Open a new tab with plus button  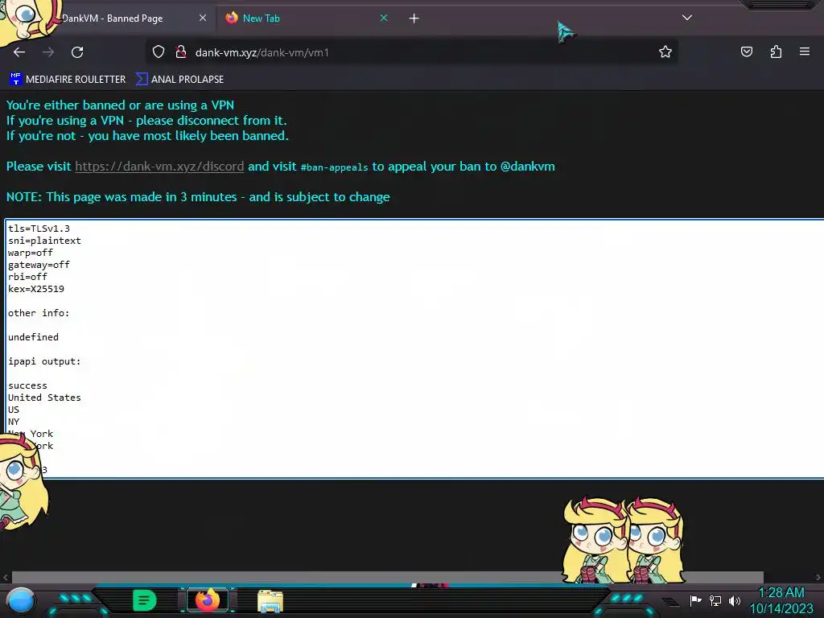[x=414, y=19]
